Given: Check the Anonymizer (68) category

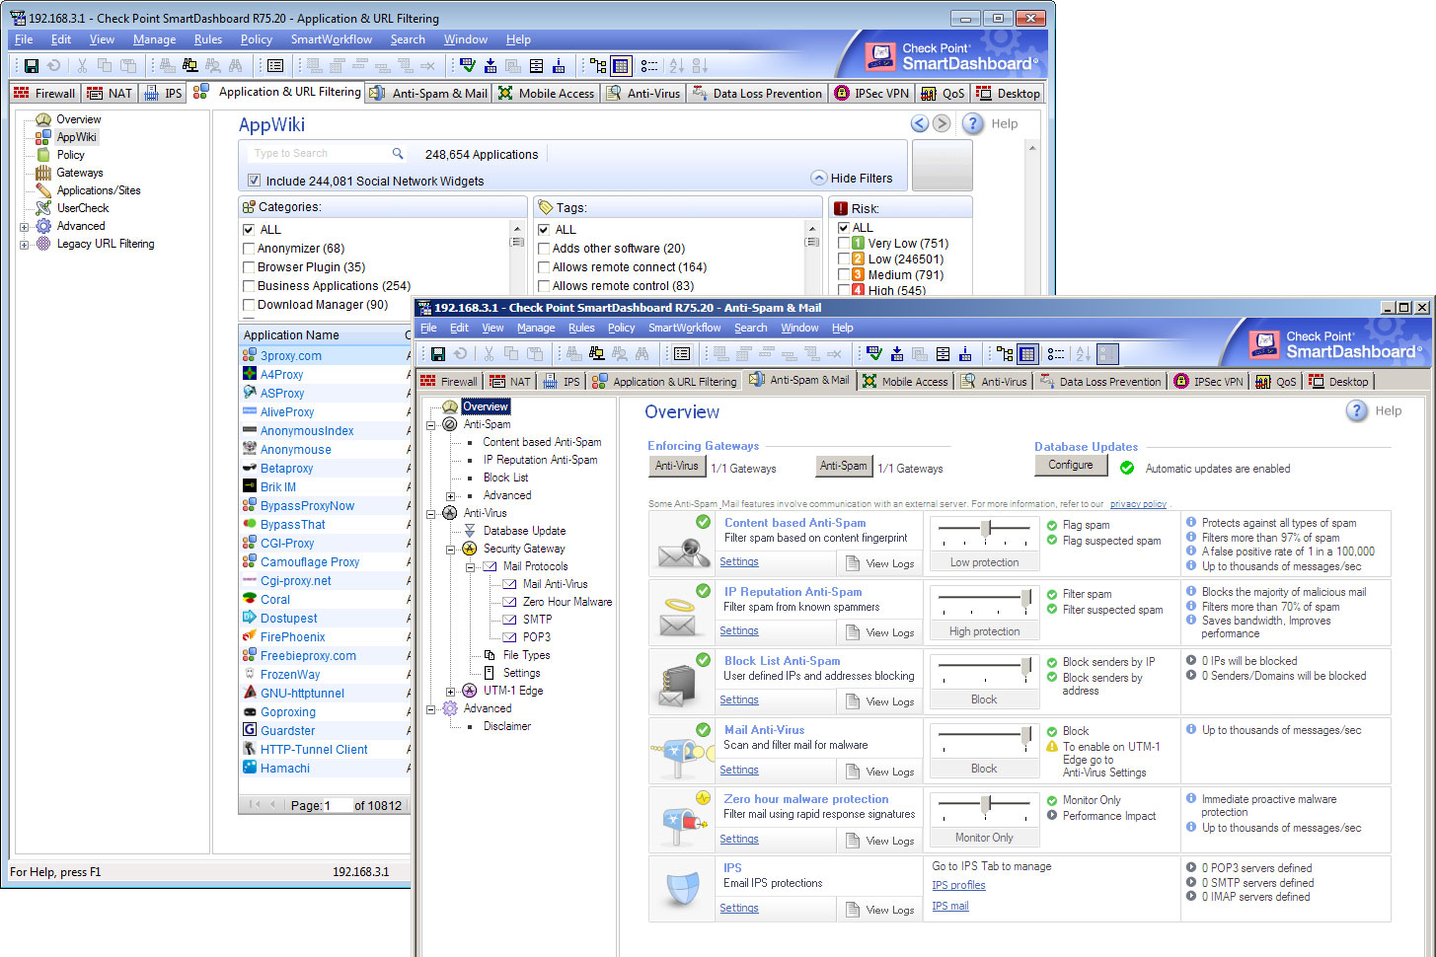Looking at the screenshot, I should click(x=249, y=249).
